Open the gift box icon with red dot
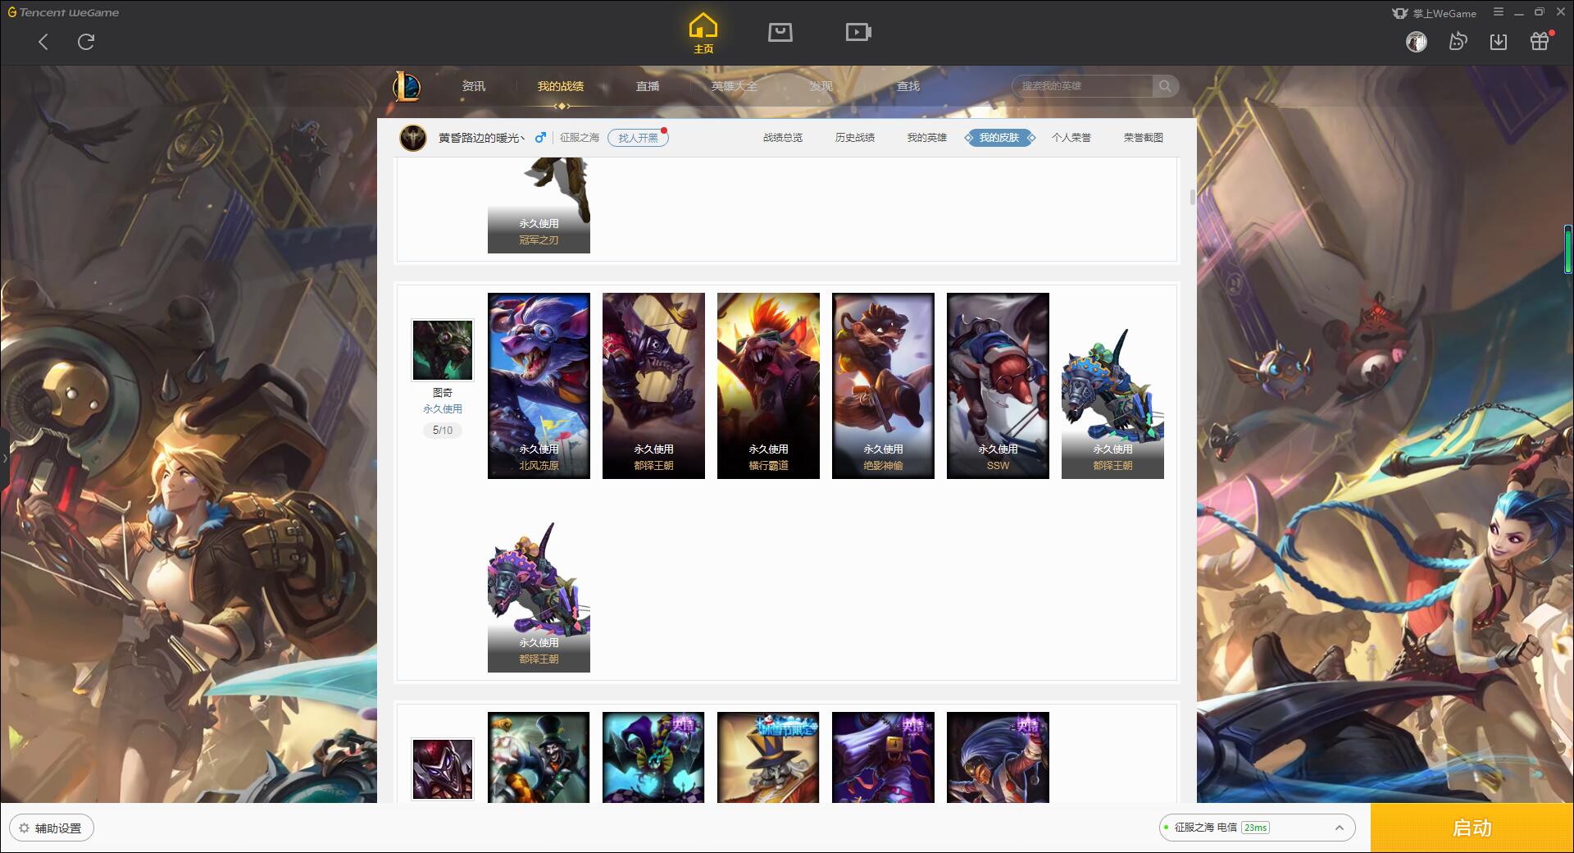 click(1540, 41)
